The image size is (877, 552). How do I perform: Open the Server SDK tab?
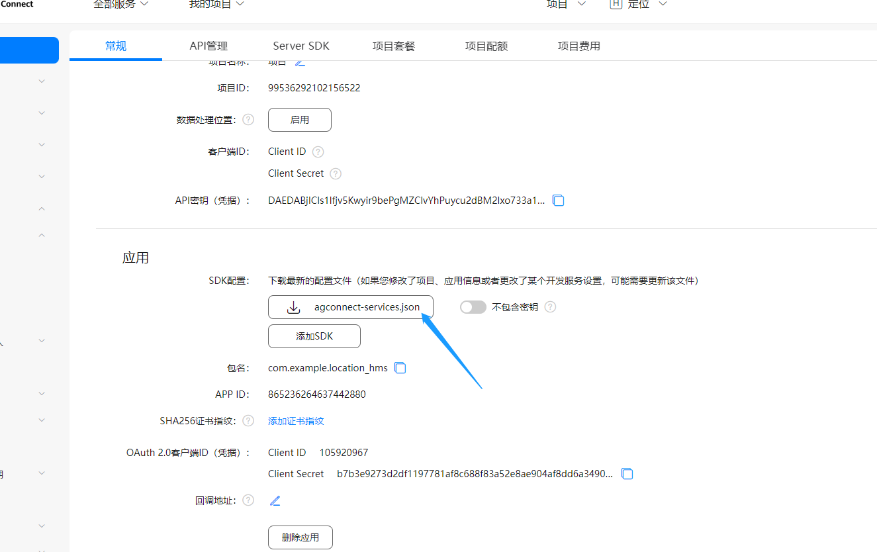tap(301, 46)
